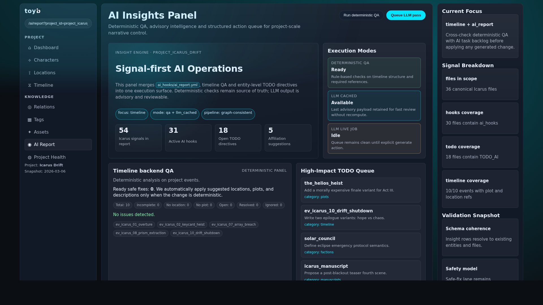Click the Tags grid icon
Image resolution: width=543 pixels, height=305 pixels.
click(x=29, y=120)
